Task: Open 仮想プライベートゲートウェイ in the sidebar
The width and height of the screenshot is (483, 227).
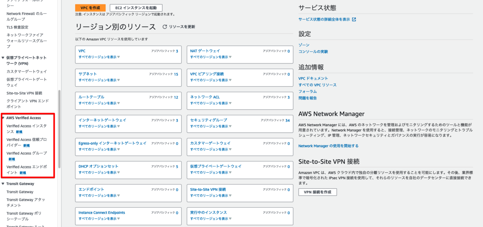Action: click(x=27, y=82)
